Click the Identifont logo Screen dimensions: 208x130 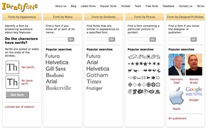pyautogui.click(x=20, y=7)
